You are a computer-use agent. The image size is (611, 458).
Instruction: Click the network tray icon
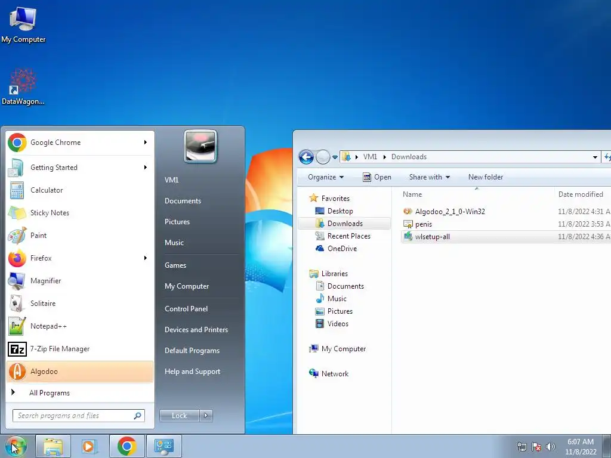click(x=521, y=447)
